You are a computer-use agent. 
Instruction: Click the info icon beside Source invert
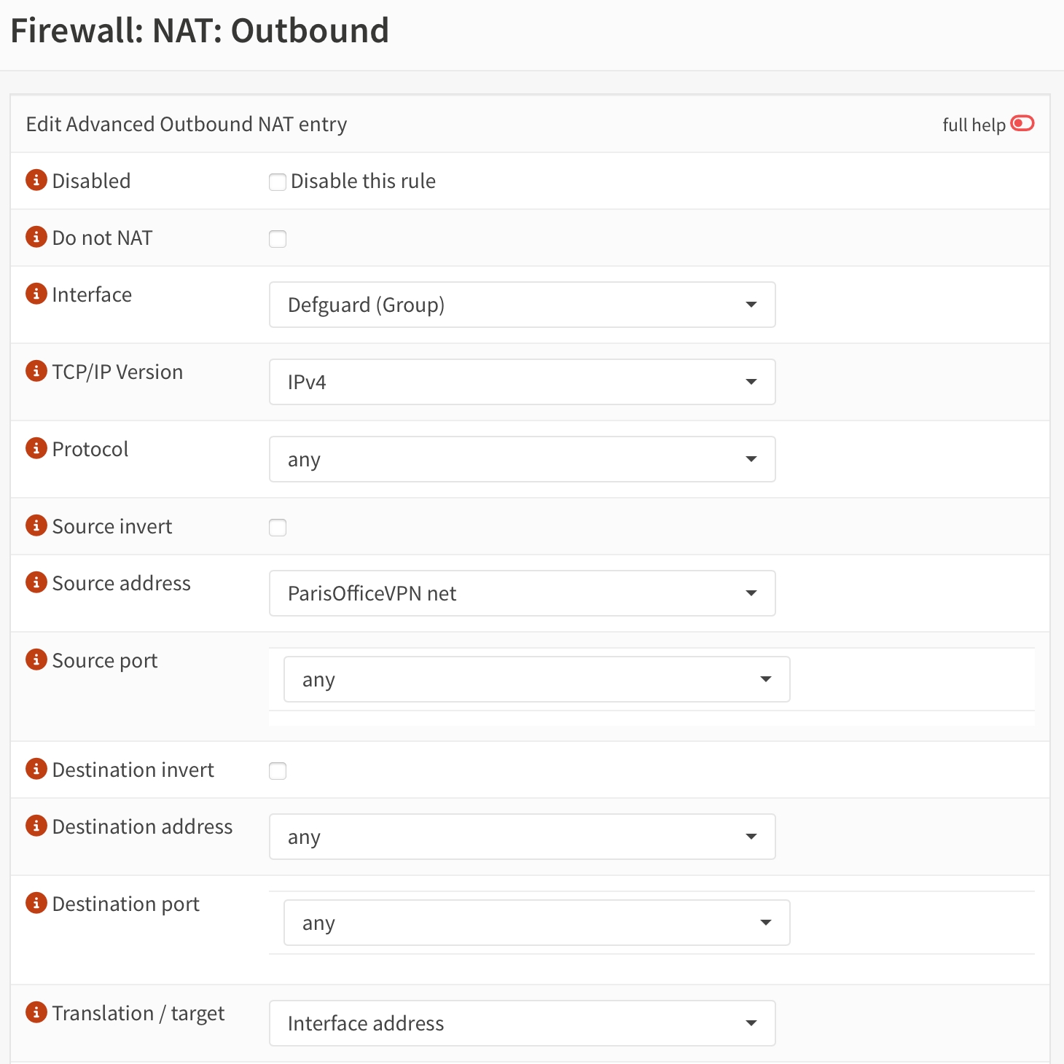click(x=36, y=525)
